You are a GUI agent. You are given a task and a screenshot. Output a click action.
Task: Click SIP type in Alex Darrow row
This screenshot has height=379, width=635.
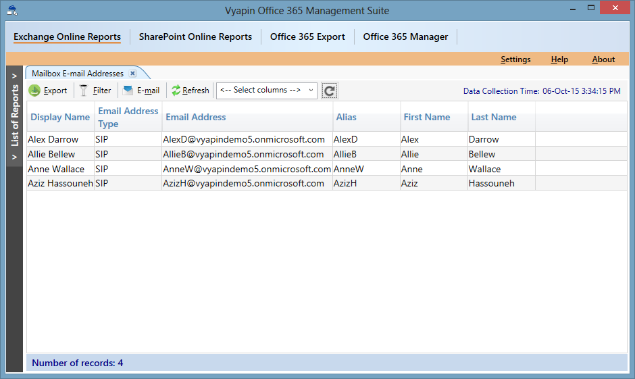(128, 139)
